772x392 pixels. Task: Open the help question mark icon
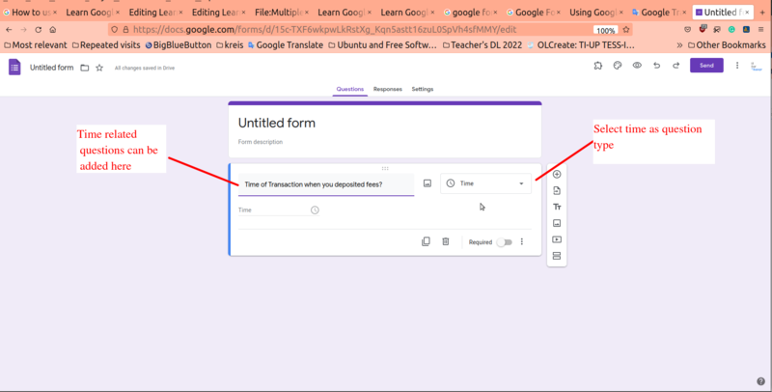click(x=760, y=381)
